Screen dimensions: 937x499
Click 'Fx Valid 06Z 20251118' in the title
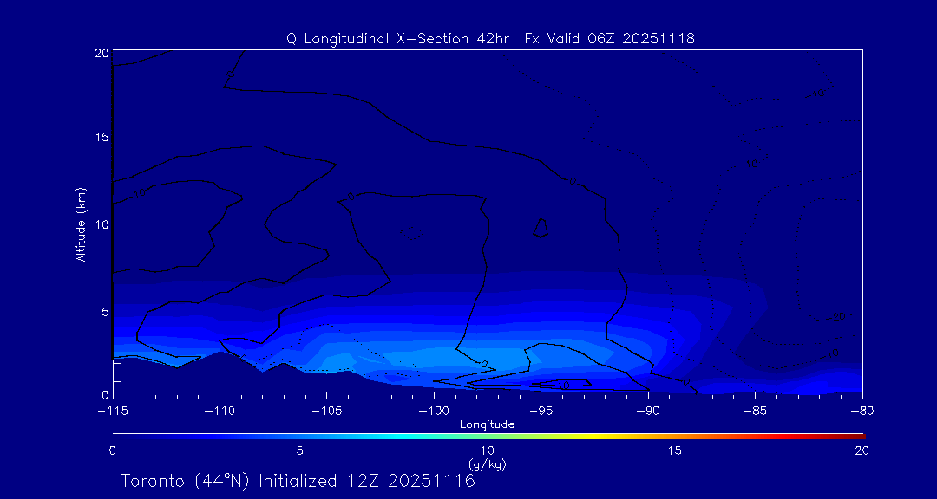pyautogui.click(x=610, y=39)
